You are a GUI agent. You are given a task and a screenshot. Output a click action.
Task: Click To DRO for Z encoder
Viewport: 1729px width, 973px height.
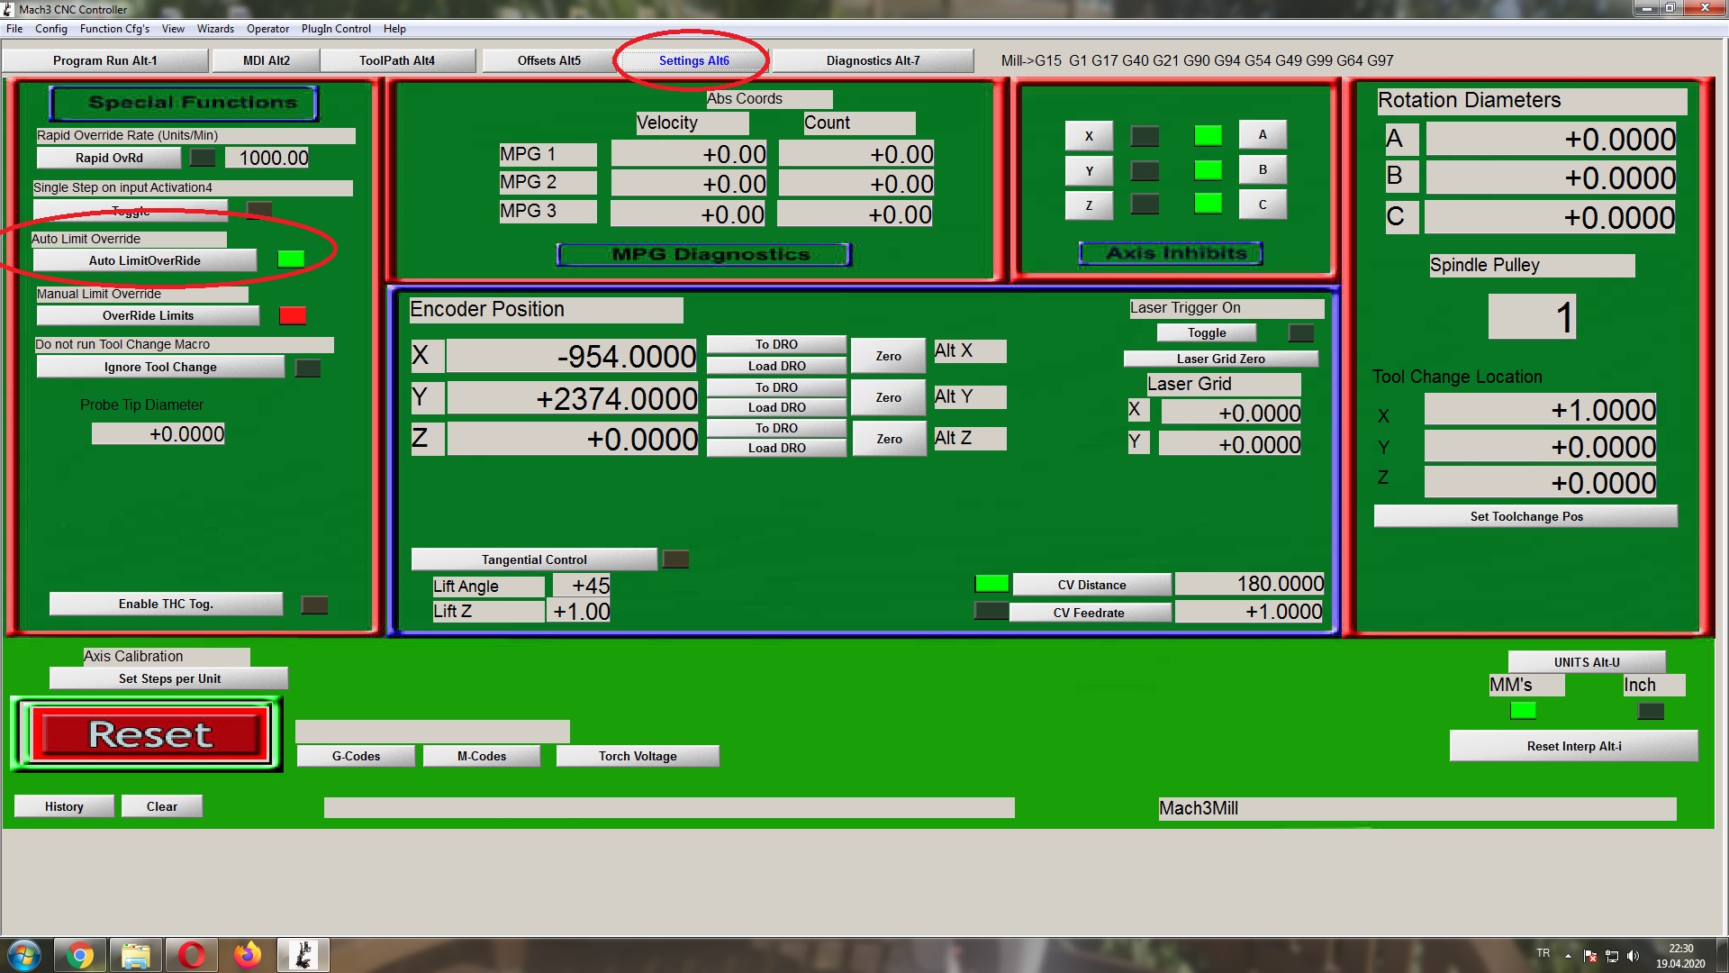(x=776, y=428)
